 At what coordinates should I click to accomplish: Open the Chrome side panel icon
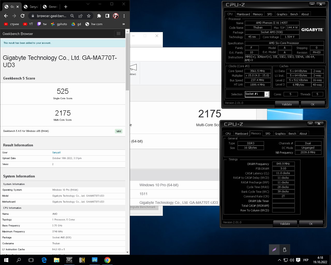coord(107,16)
